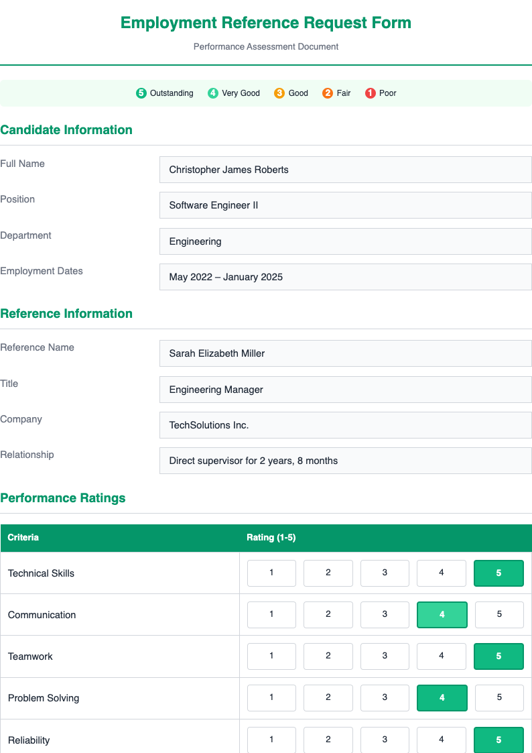The width and height of the screenshot is (532, 753).
Task: Click the "4 Very Good" legend badge
Action: click(233, 93)
